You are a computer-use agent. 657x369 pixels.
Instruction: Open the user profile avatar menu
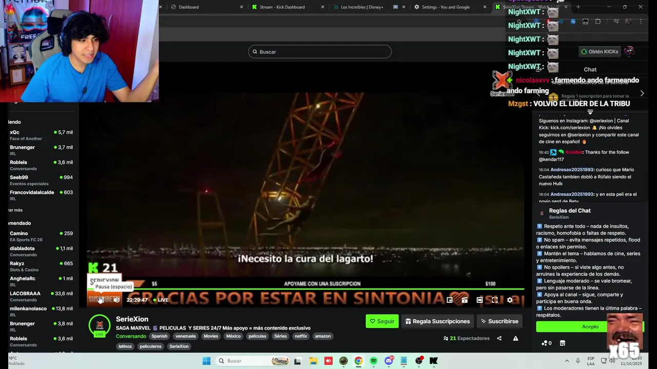coord(629,52)
